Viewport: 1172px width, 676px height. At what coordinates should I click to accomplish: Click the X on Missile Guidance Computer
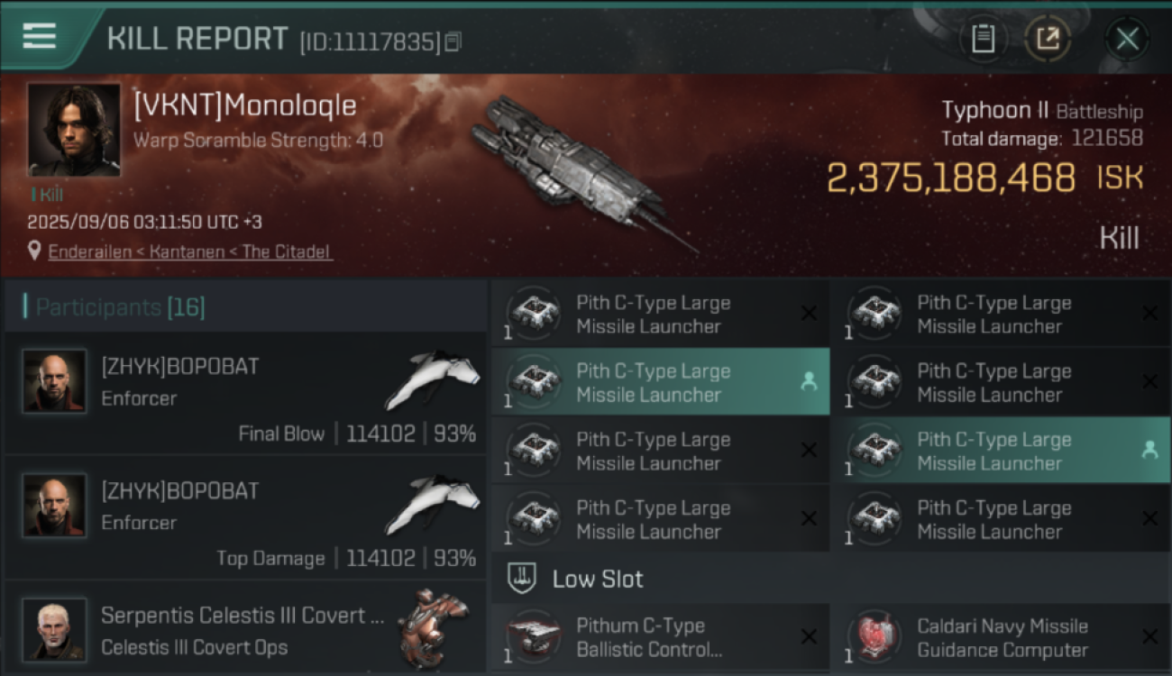tap(1149, 637)
